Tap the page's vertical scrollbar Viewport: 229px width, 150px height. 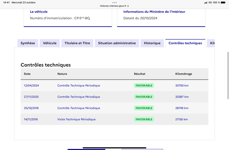tap(228, 75)
